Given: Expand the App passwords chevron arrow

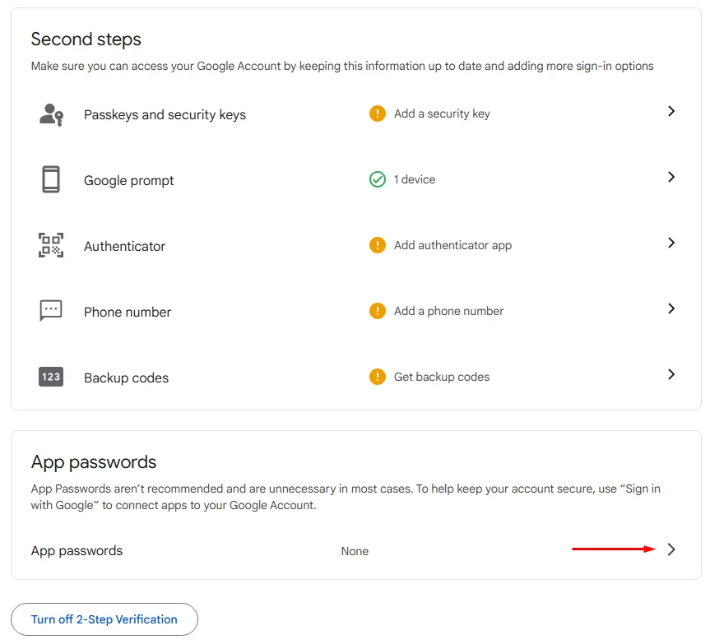Looking at the screenshot, I should 671,550.
